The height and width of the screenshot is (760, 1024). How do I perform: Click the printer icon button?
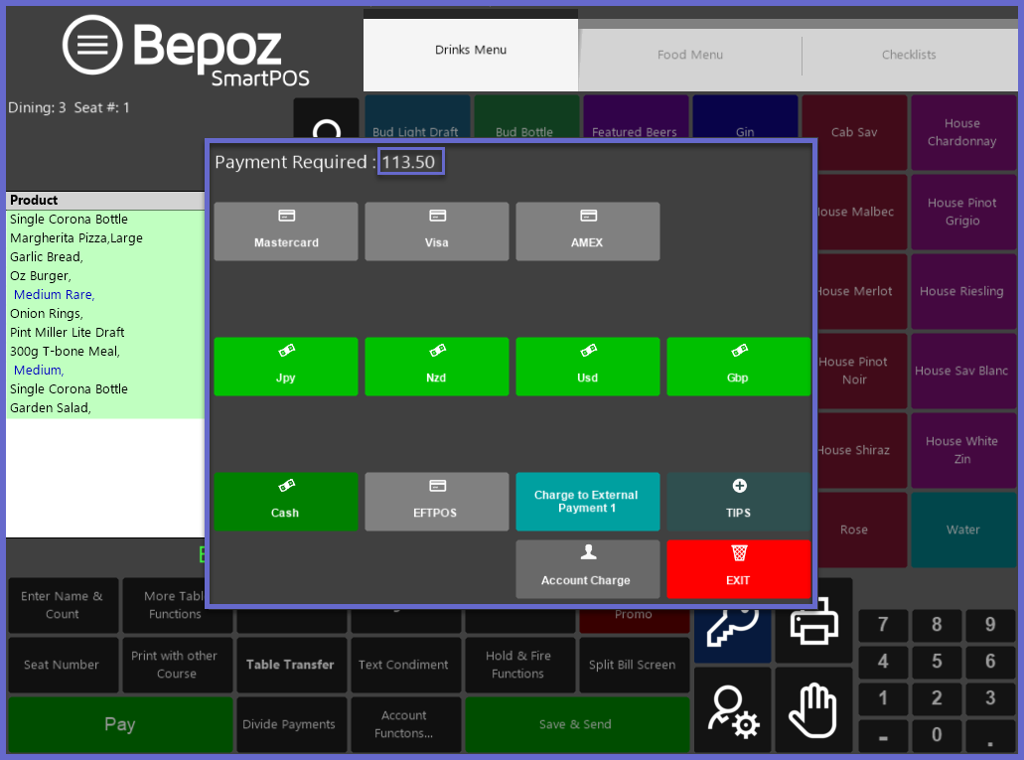click(813, 626)
